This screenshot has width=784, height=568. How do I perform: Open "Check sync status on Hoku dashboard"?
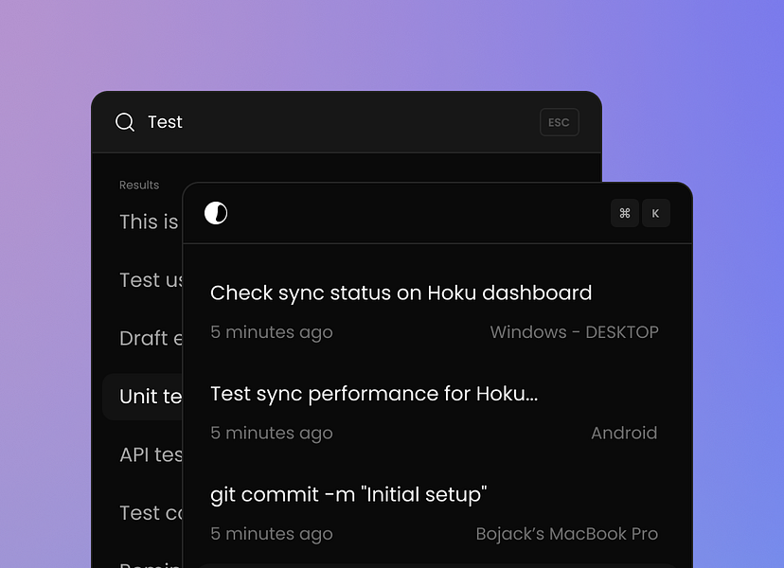(401, 293)
